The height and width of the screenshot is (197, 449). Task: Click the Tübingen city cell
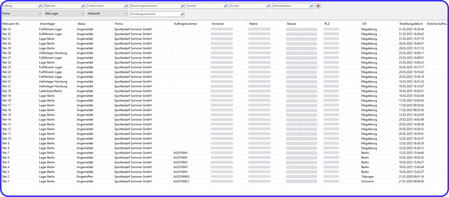tap(367, 176)
